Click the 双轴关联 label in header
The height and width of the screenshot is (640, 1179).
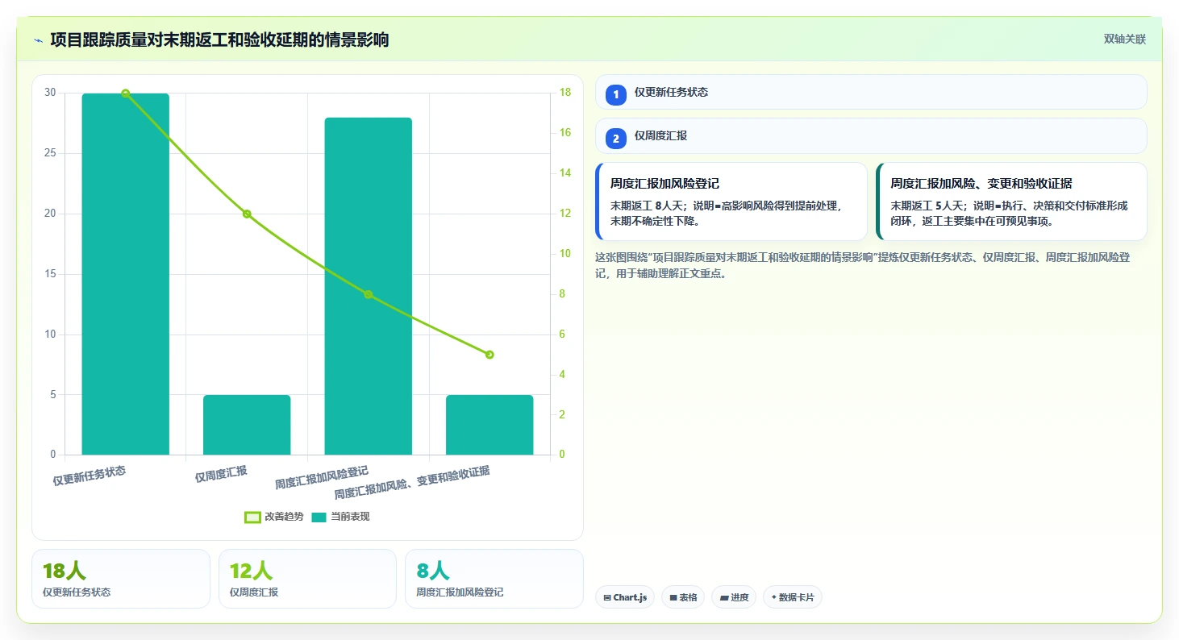pyautogui.click(x=1124, y=39)
